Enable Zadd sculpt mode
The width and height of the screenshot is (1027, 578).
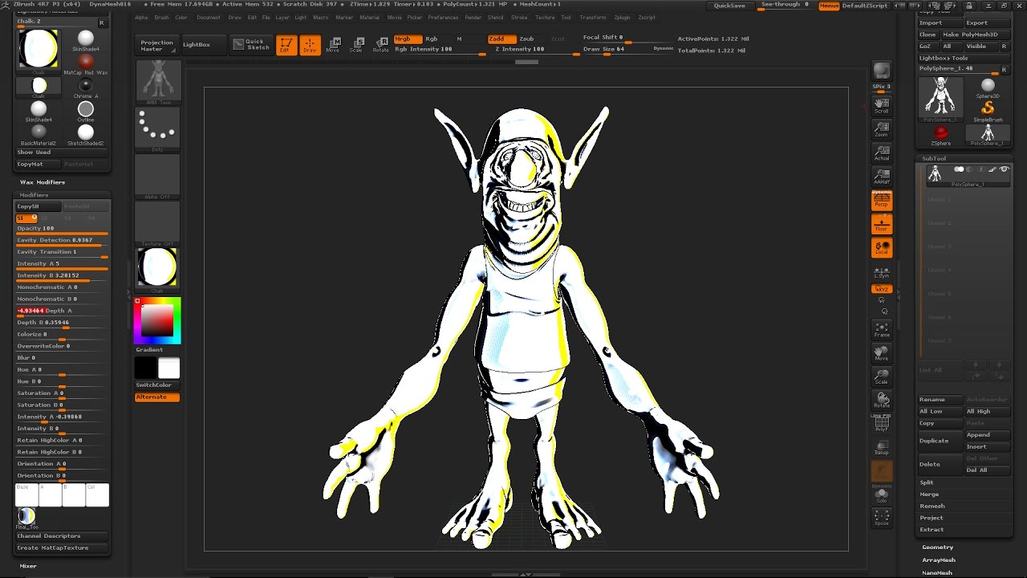(501, 39)
